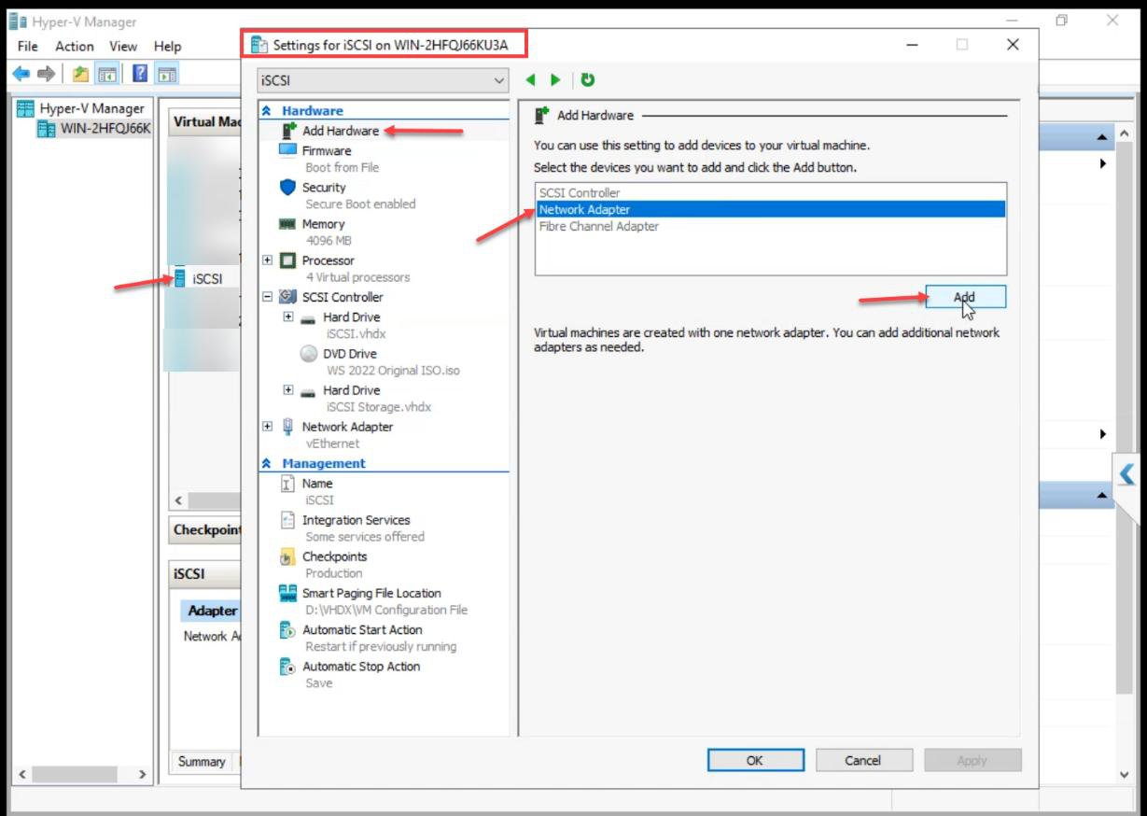Click the up-folder icon in Hyper-V toolbar

pos(80,74)
